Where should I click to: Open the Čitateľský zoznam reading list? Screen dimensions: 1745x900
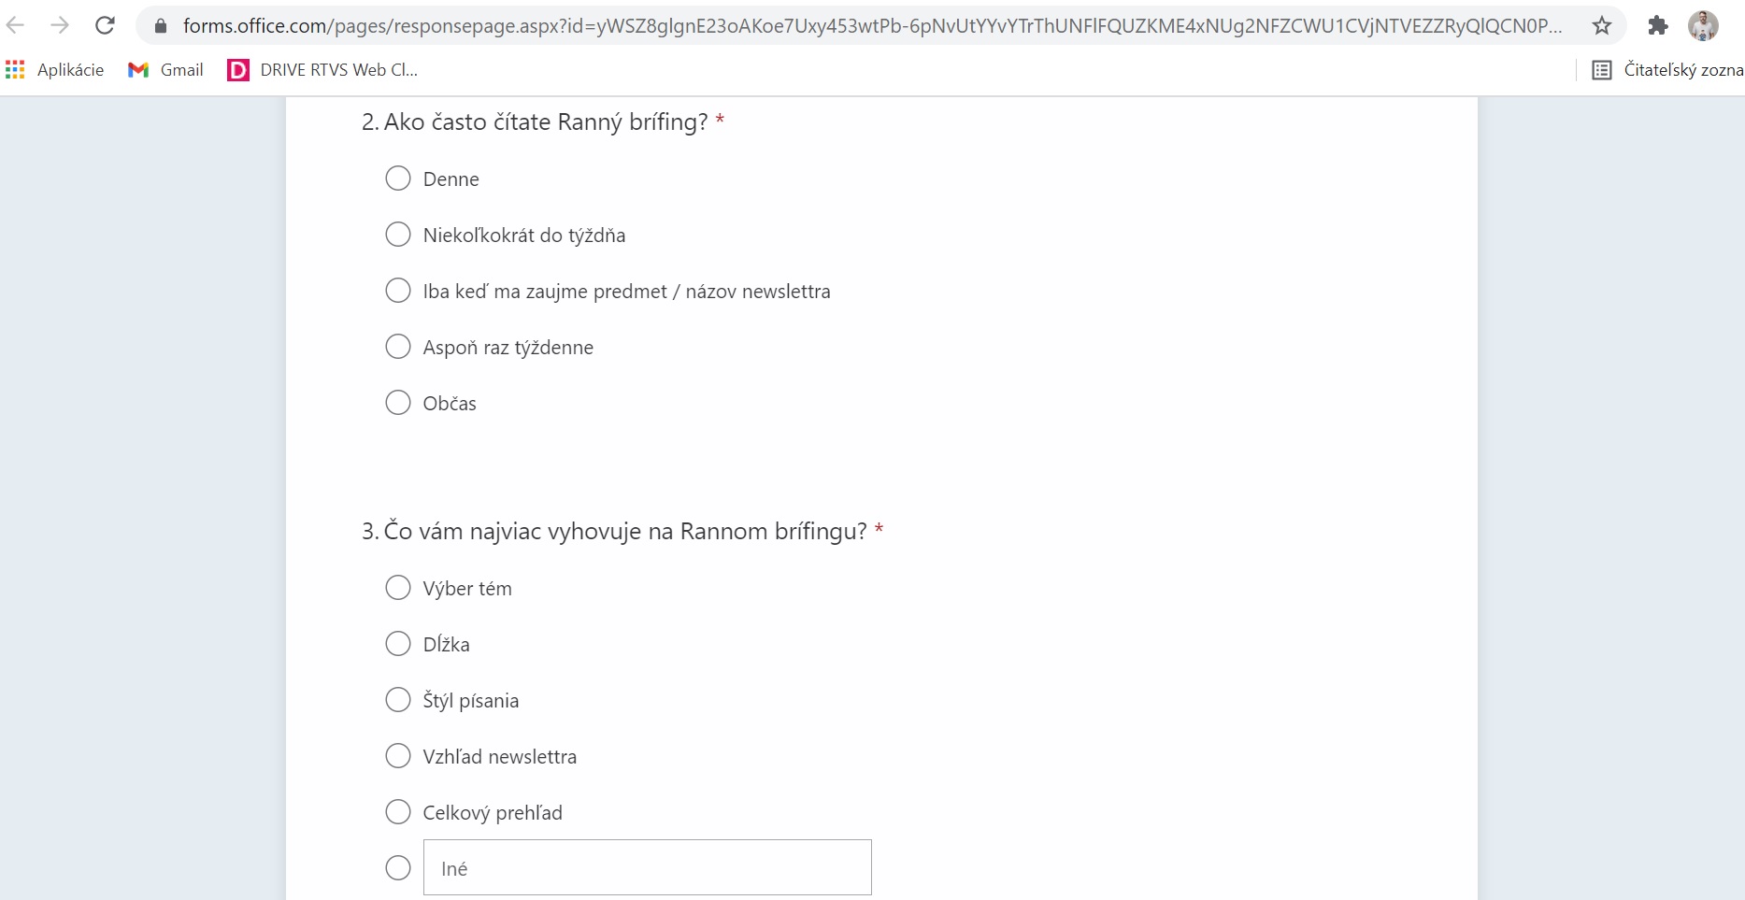point(1667,70)
